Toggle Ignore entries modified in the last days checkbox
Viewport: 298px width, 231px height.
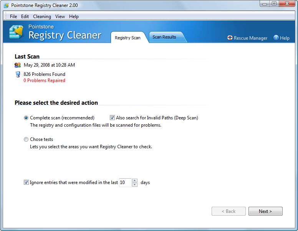[26, 182]
